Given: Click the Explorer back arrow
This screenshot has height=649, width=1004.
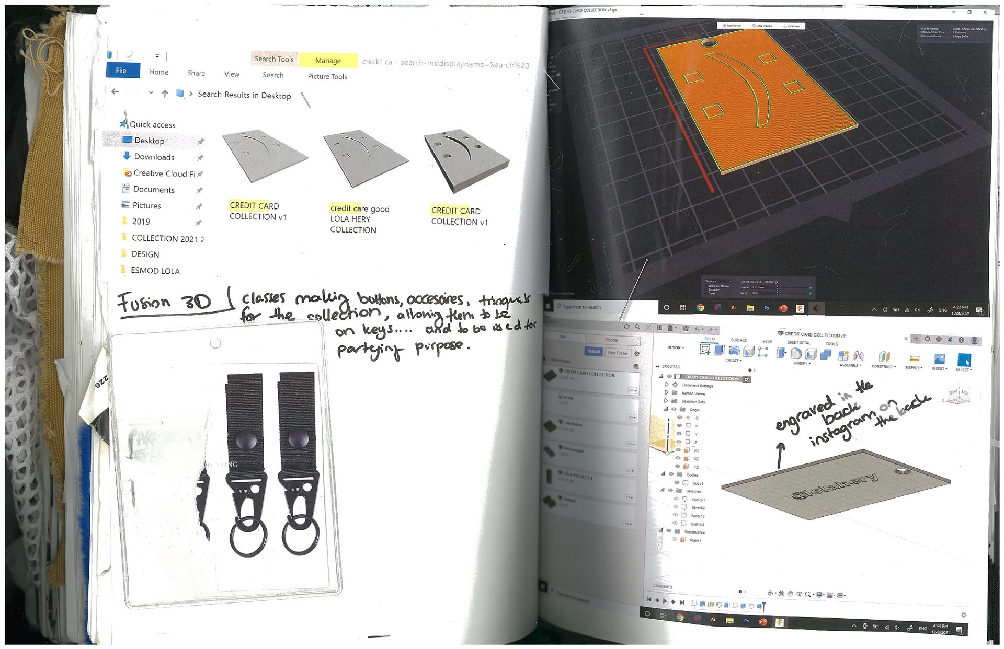Looking at the screenshot, I should pos(115,92).
